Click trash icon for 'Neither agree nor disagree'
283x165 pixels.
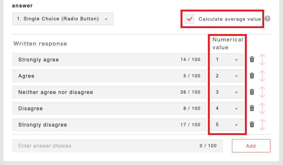252,92
